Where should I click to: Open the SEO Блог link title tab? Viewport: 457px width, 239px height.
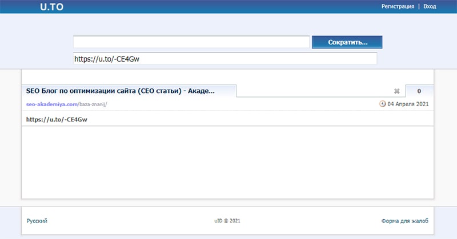pos(121,91)
